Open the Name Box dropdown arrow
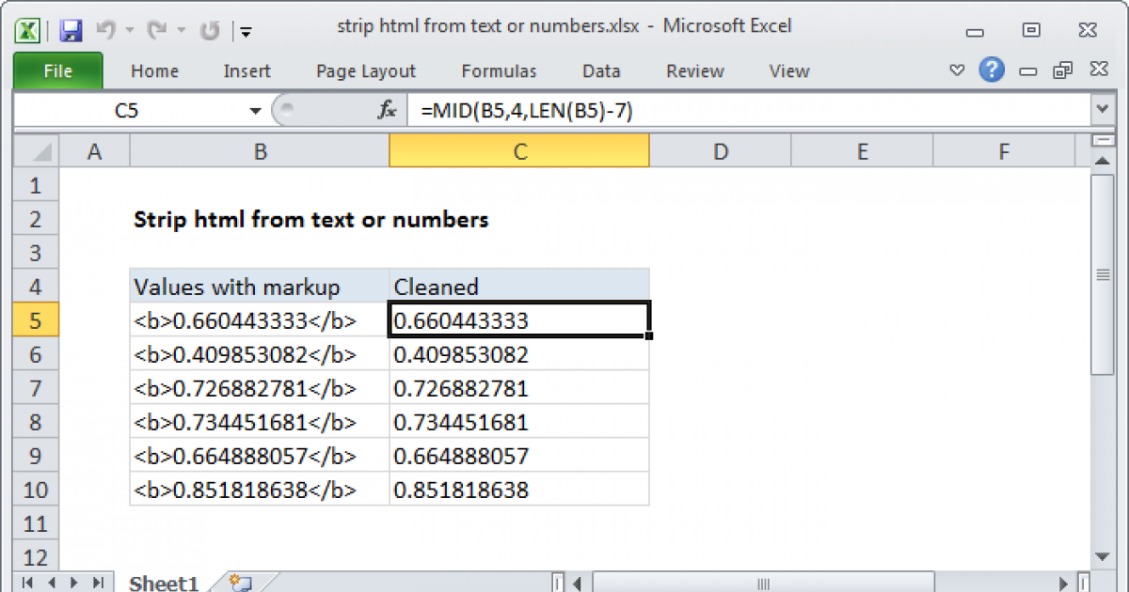 (254, 110)
